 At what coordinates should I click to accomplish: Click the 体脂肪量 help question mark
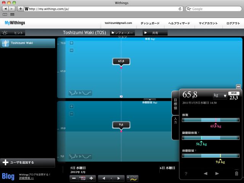[x=196, y=151]
